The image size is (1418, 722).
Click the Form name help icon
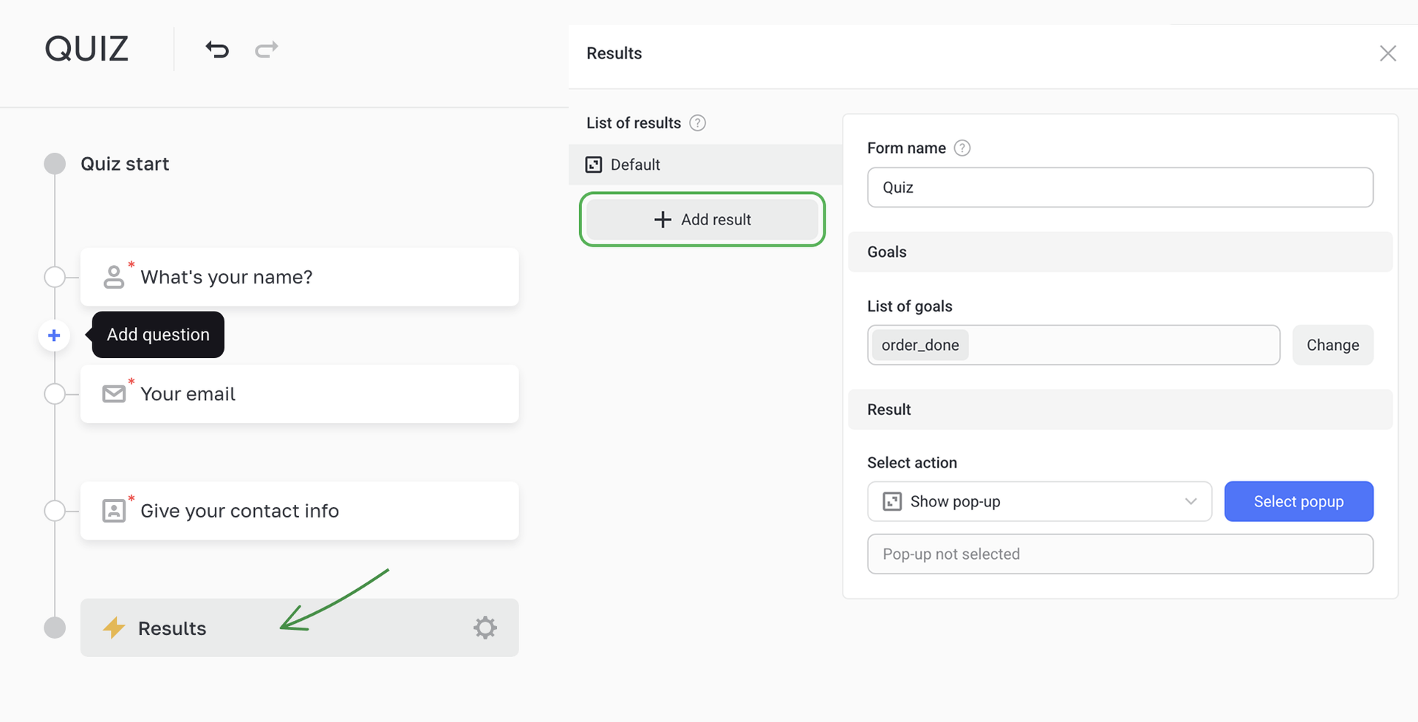tap(962, 148)
